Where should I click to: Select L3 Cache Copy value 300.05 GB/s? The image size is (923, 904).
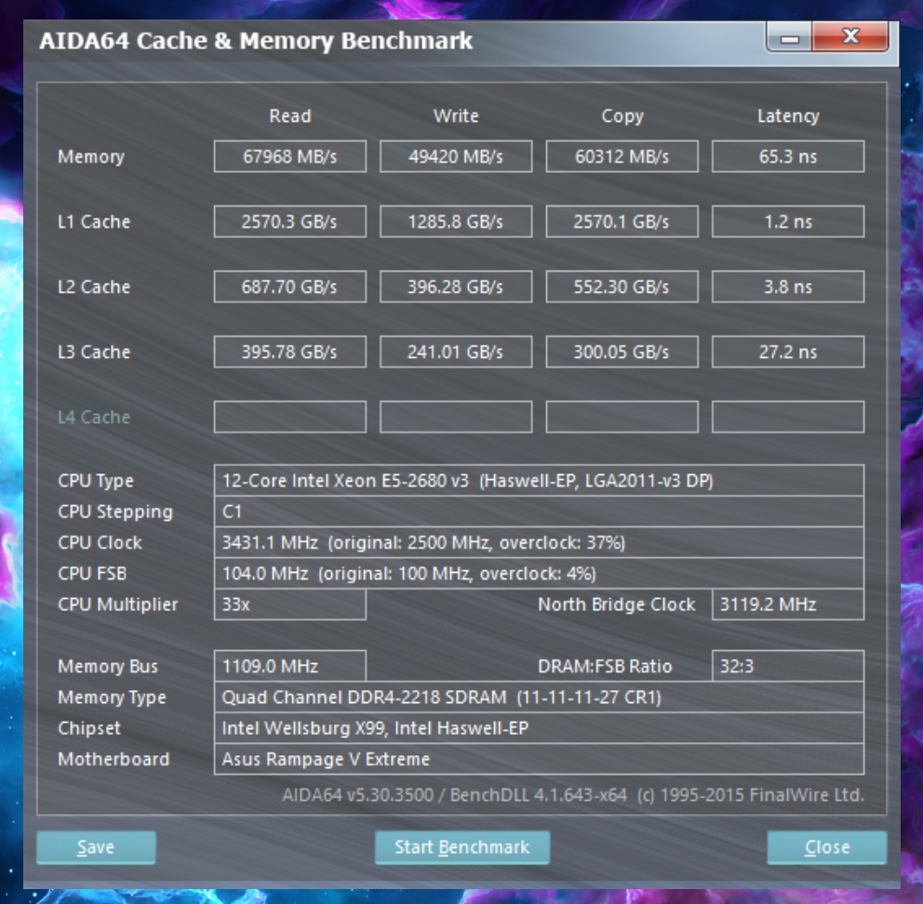point(622,352)
